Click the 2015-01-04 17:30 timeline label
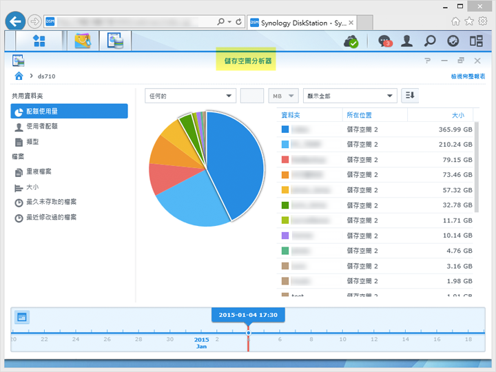Viewport: 496px width, 372px height. click(248, 315)
